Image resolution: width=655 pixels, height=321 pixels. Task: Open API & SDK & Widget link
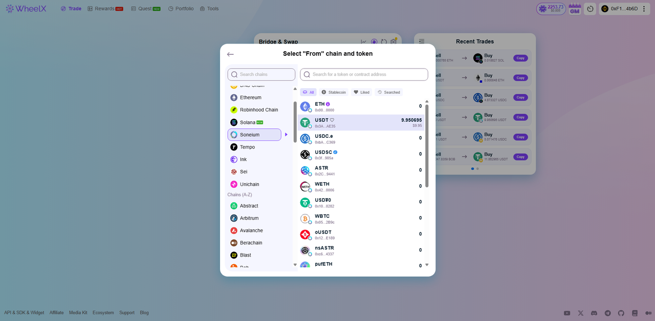(x=24, y=313)
